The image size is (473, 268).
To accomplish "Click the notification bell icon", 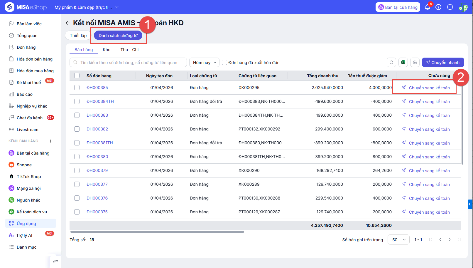I will [x=427, y=7].
